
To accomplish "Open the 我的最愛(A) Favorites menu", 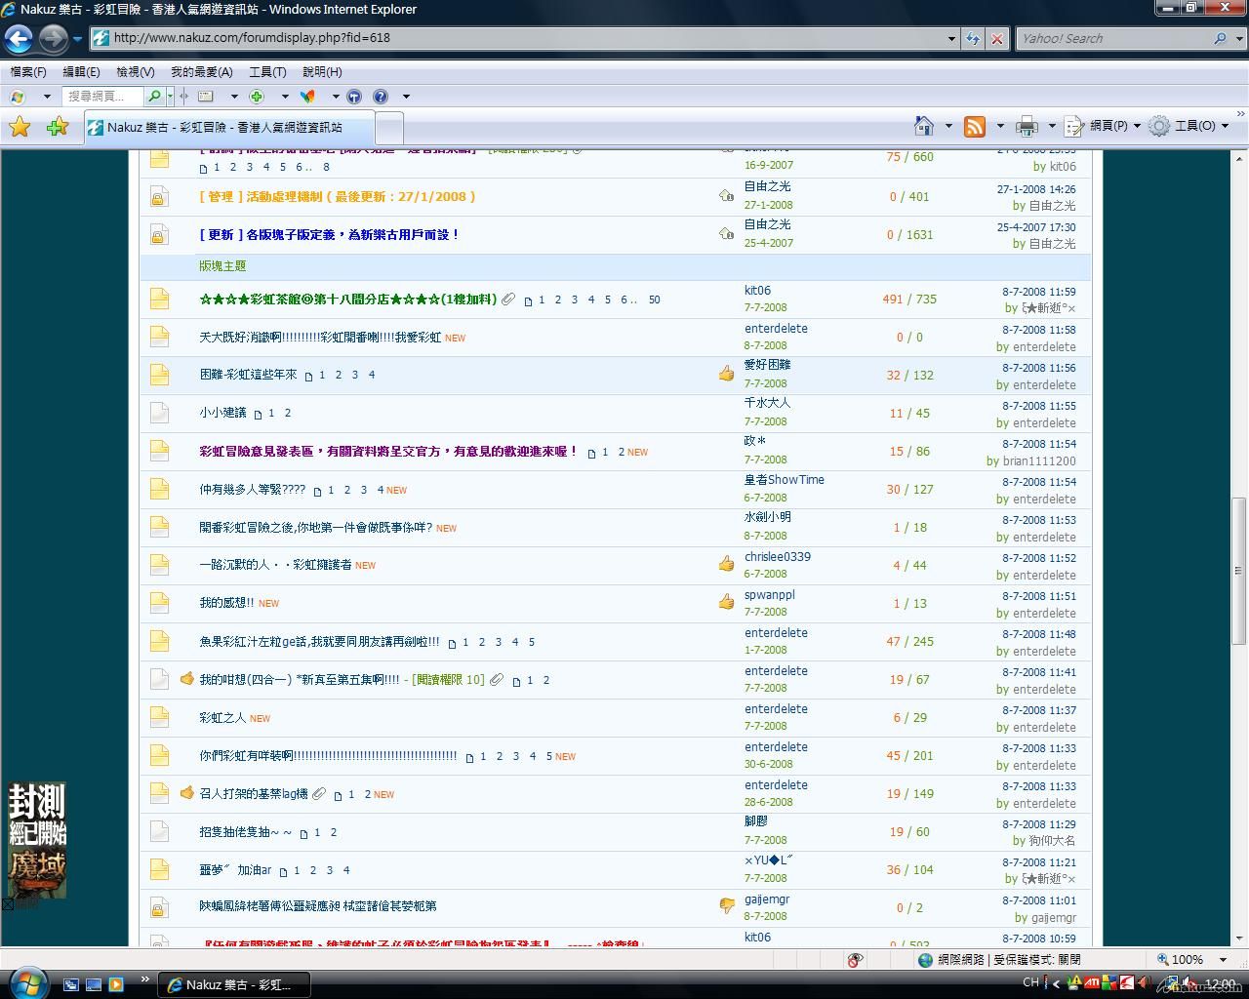I will coord(201,72).
